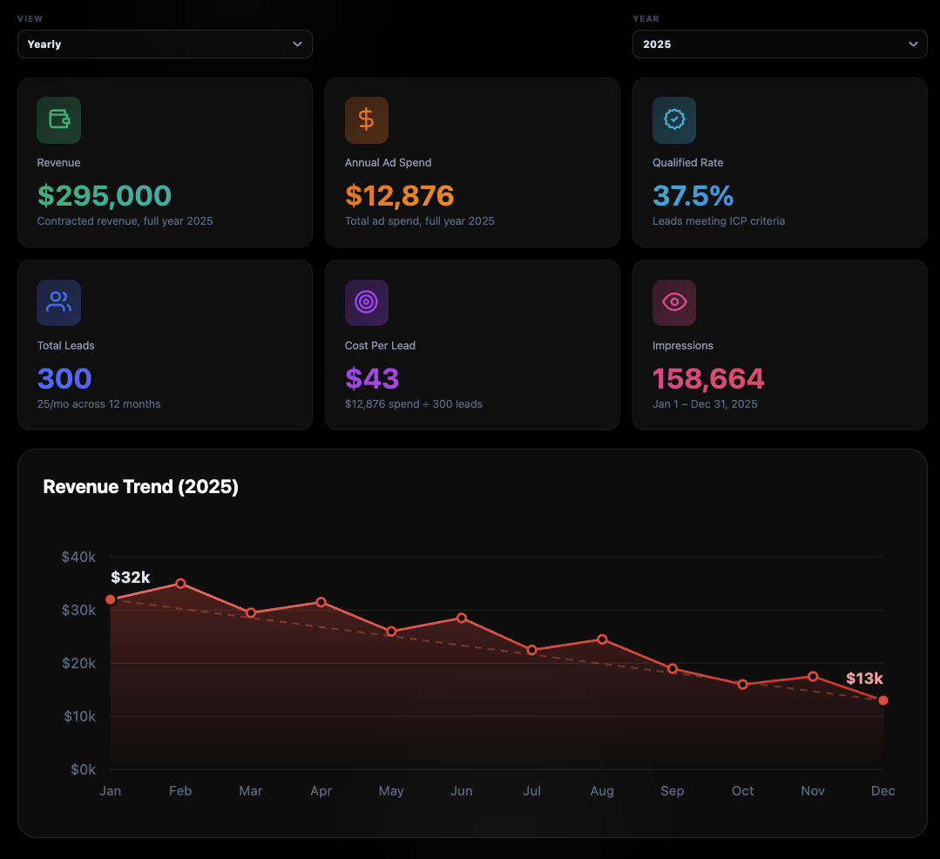The height and width of the screenshot is (859, 940).
Task: Click the chevron arrow in Year selector
Action: (913, 44)
